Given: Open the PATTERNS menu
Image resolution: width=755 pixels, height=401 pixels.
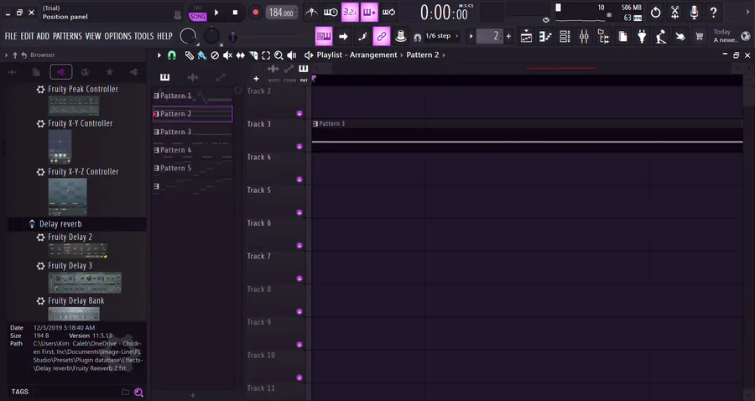Looking at the screenshot, I should click(67, 36).
